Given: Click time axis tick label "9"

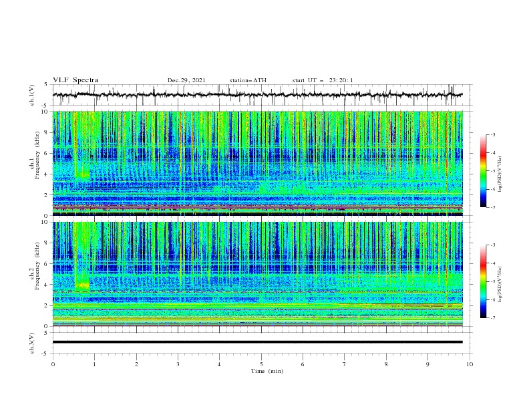Looking at the screenshot, I should coord(427,364).
